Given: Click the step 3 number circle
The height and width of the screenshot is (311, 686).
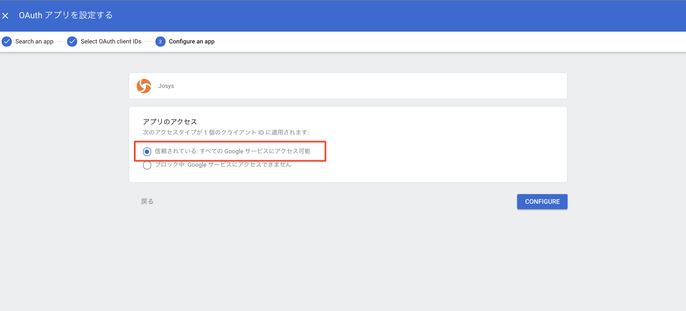Looking at the screenshot, I should coord(160,42).
